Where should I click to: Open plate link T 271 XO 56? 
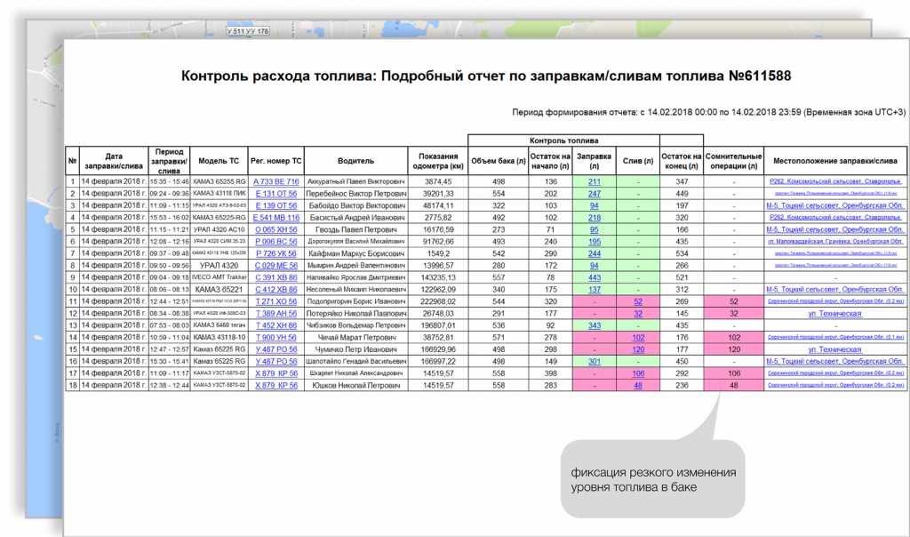click(276, 302)
